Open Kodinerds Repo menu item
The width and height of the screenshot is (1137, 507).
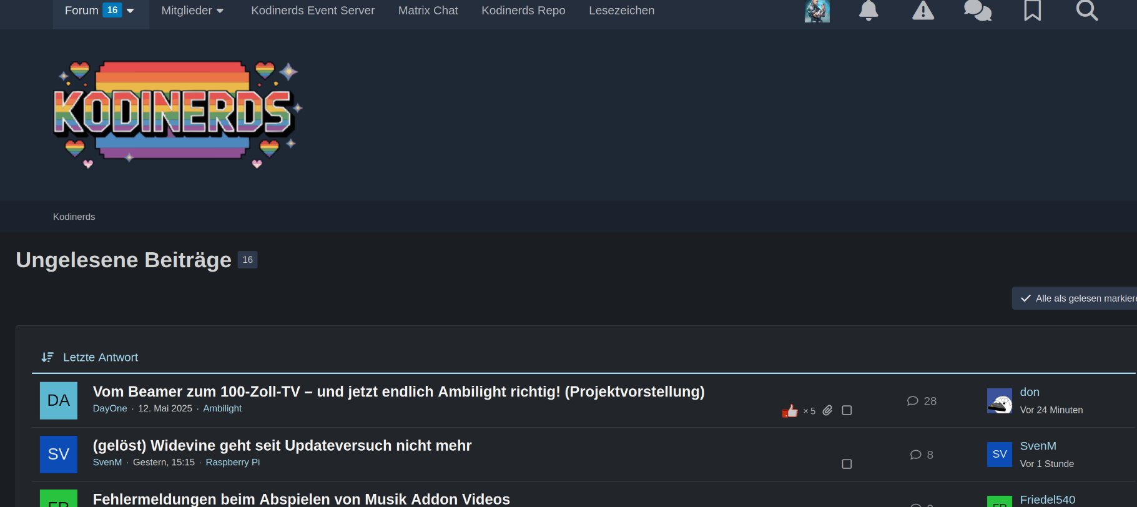[x=523, y=11]
